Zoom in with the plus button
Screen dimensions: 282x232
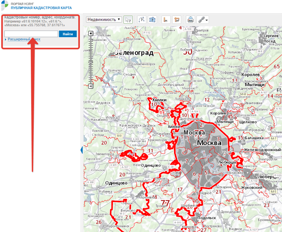(91, 33)
